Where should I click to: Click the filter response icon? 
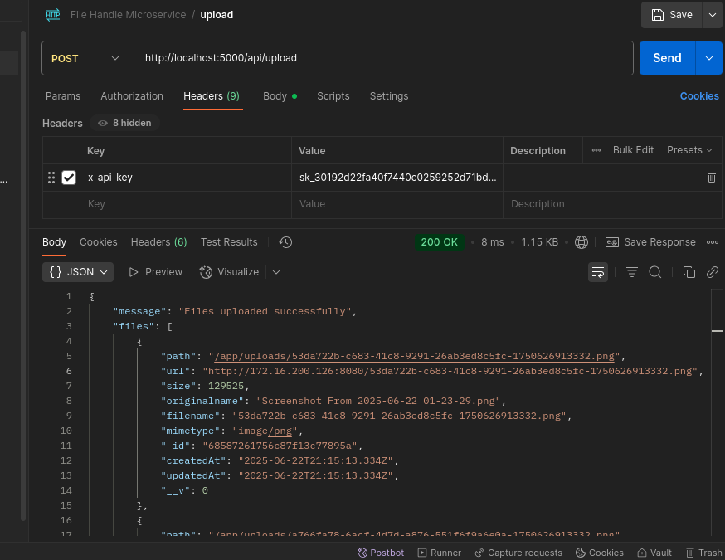pos(632,272)
